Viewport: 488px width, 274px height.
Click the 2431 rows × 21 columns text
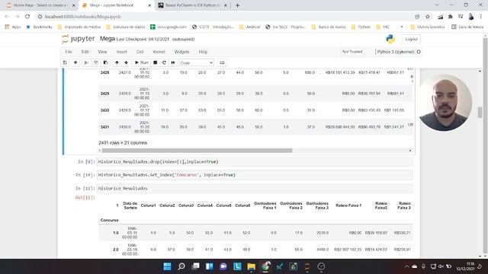(x=123, y=143)
